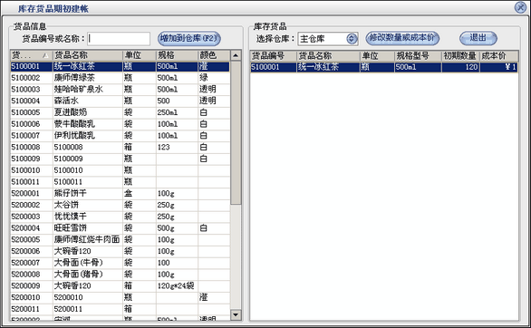The image size is (531, 328).
Task: Select row 康师傅红烧牛肉面
Action: (120, 239)
